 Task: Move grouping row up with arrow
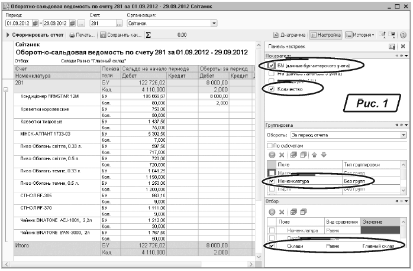click(x=314, y=154)
